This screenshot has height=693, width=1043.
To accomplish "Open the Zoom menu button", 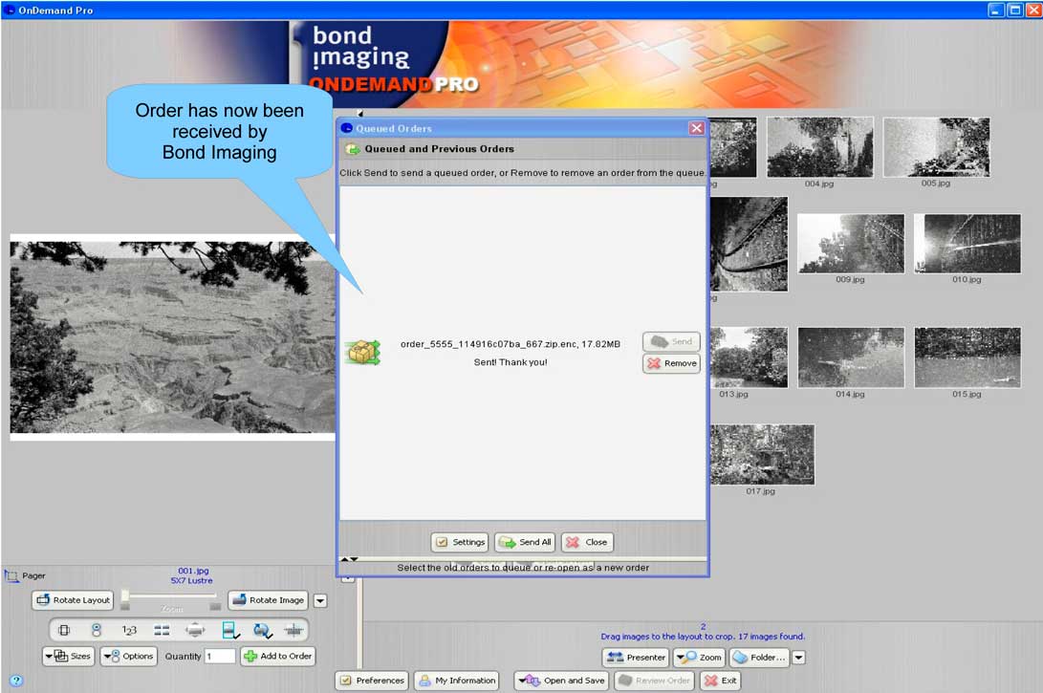I will pyautogui.click(x=699, y=658).
